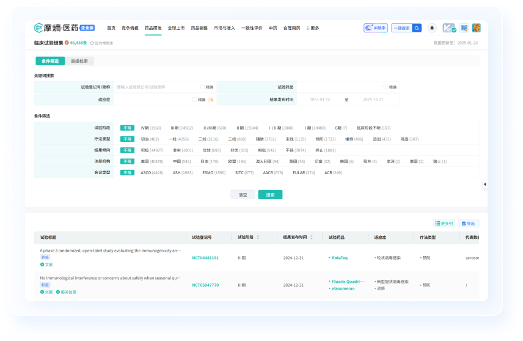Open drug link elasomeran
The width and height of the screenshot is (523, 341).
(x=343, y=288)
